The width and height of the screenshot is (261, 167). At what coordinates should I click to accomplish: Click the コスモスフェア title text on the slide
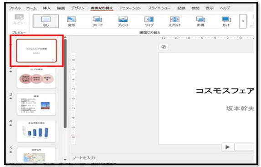(225, 91)
